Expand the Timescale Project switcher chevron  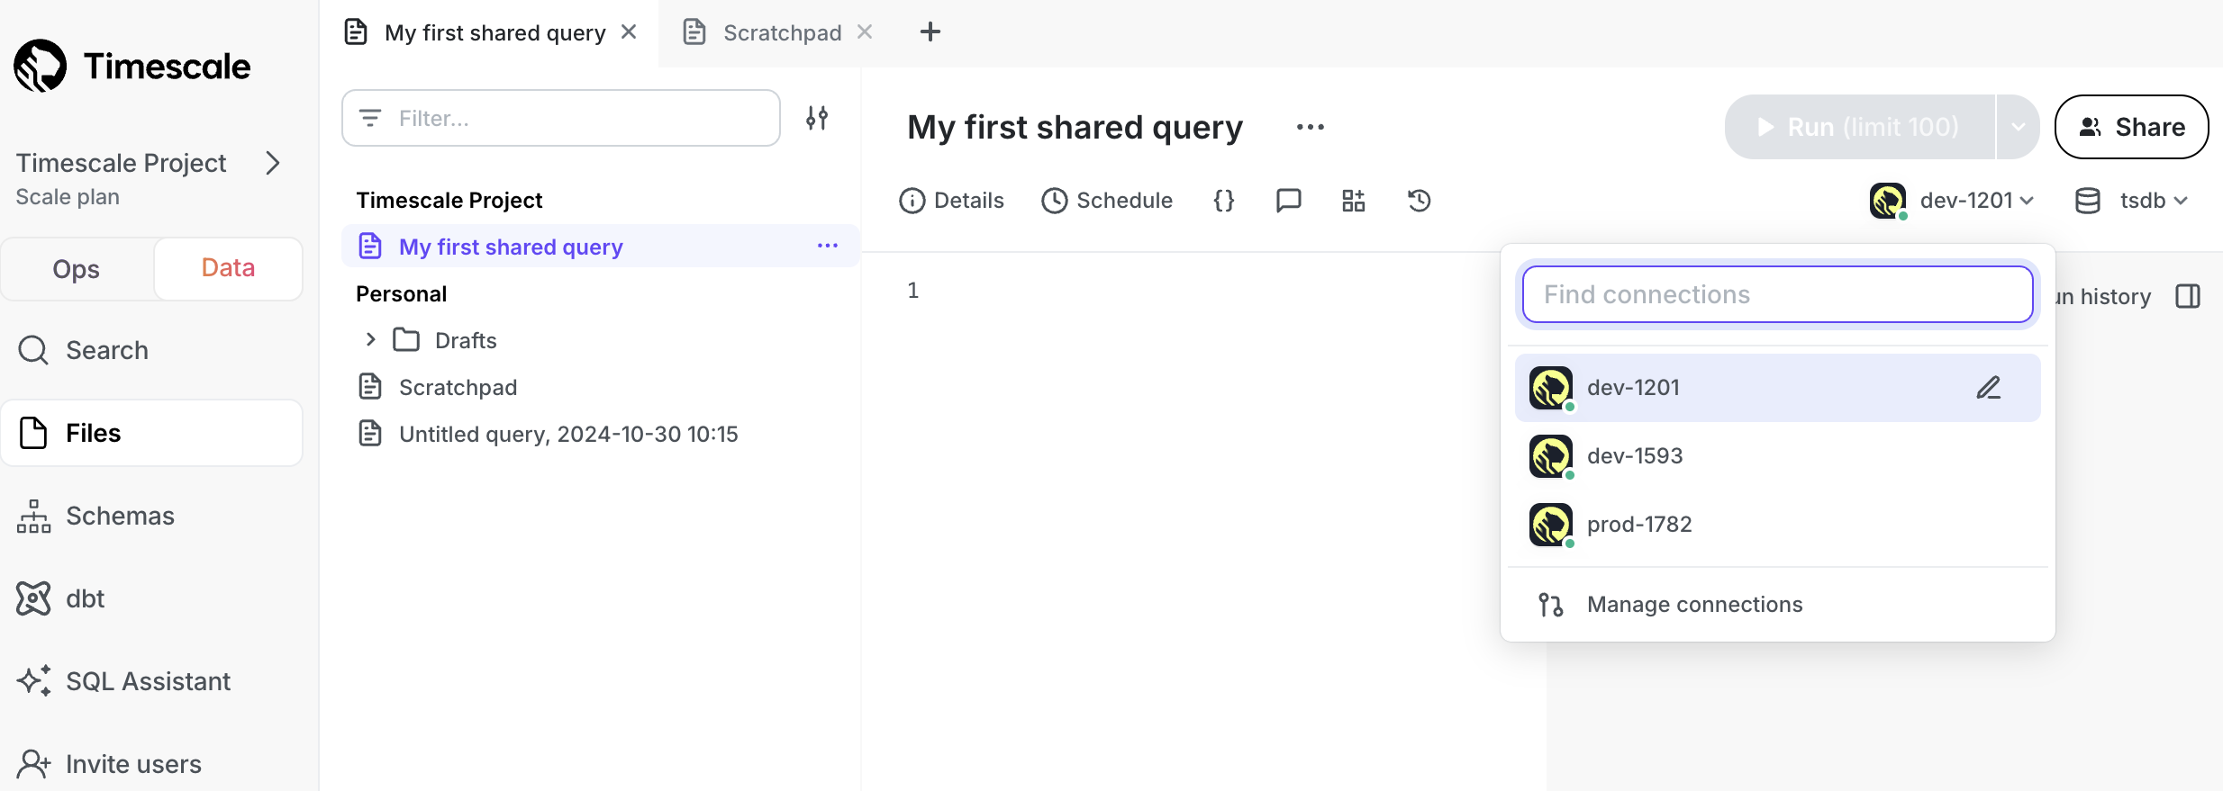(x=273, y=163)
